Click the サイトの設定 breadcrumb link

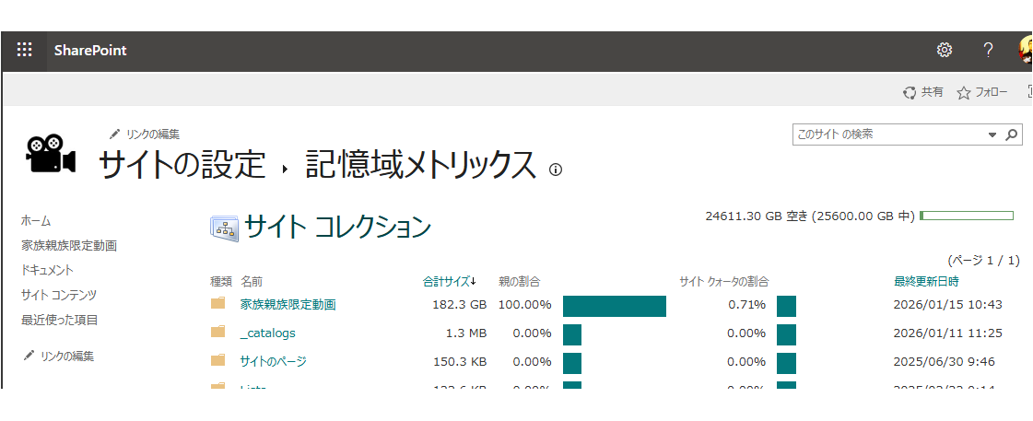[182, 165]
